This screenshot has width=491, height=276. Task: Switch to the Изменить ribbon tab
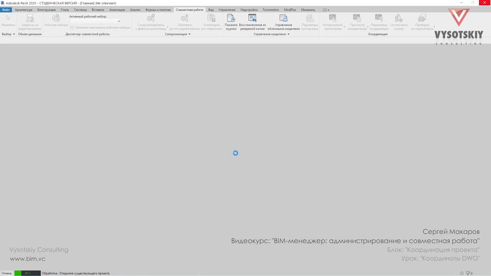[x=308, y=10]
